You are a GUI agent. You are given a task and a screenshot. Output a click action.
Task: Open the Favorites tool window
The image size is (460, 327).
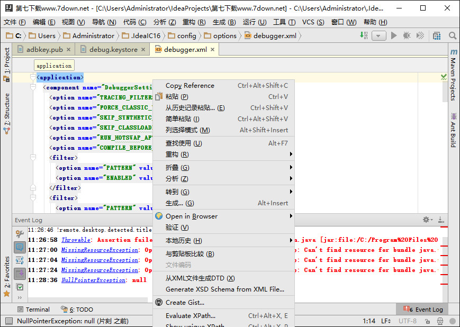(x=6, y=276)
